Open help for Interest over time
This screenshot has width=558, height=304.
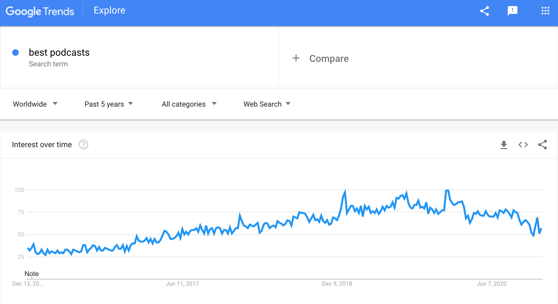83,145
